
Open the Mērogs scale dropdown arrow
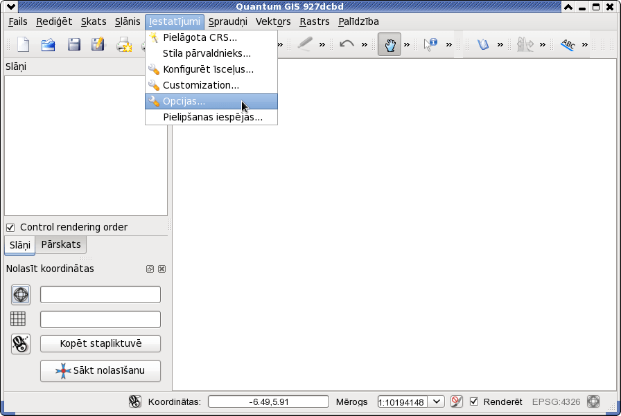click(436, 401)
